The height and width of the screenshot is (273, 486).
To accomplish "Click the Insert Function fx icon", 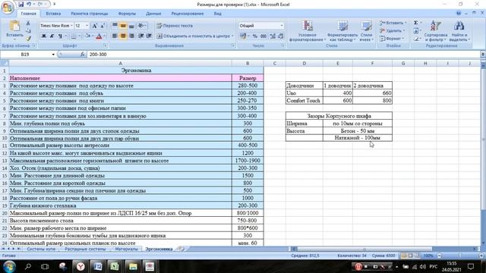I will click(x=83, y=55).
